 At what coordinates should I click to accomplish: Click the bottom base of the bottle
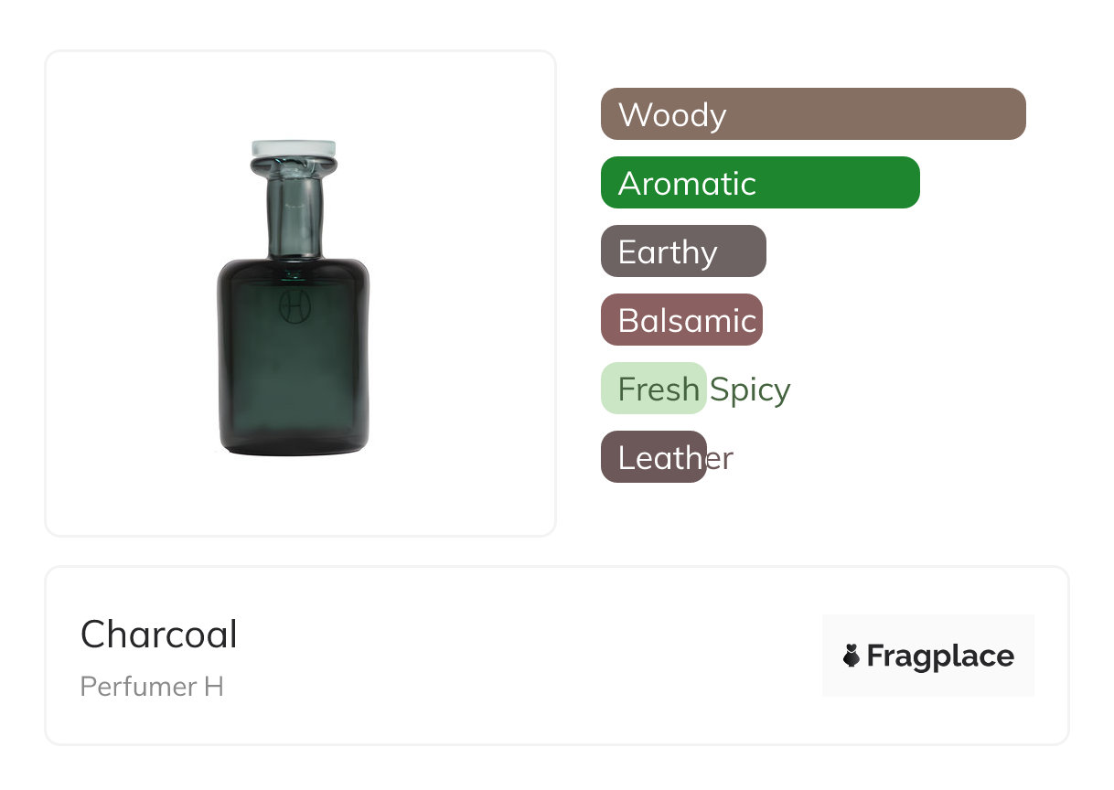pyautogui.click(x=294, y=446)
